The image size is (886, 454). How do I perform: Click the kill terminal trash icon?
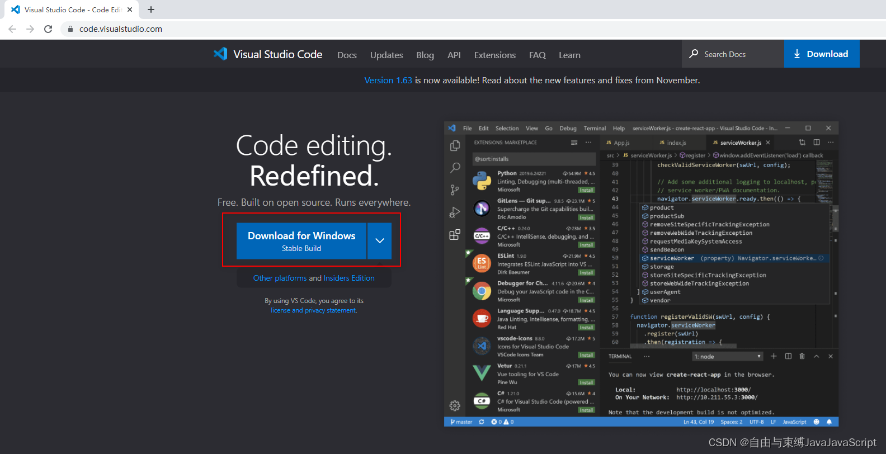[802, 356]
